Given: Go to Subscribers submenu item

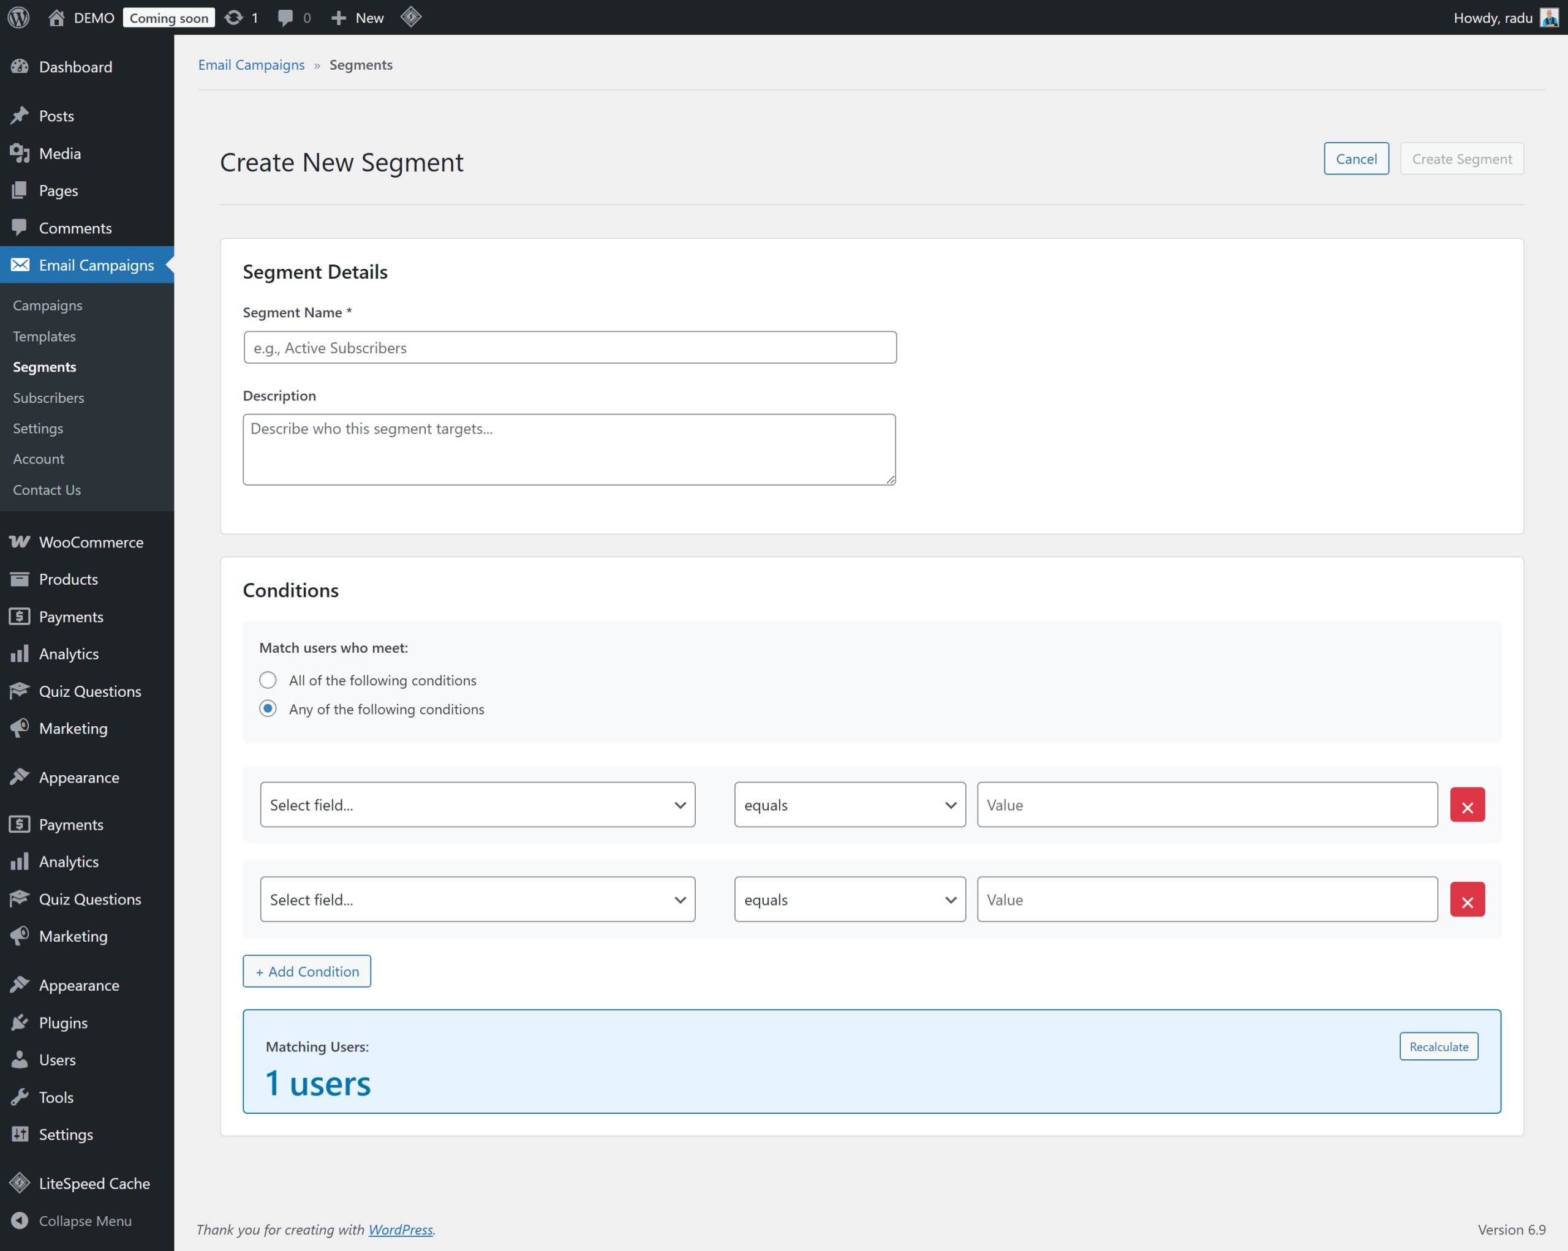Looking at the screenshot, I should (x=49, y=397).
